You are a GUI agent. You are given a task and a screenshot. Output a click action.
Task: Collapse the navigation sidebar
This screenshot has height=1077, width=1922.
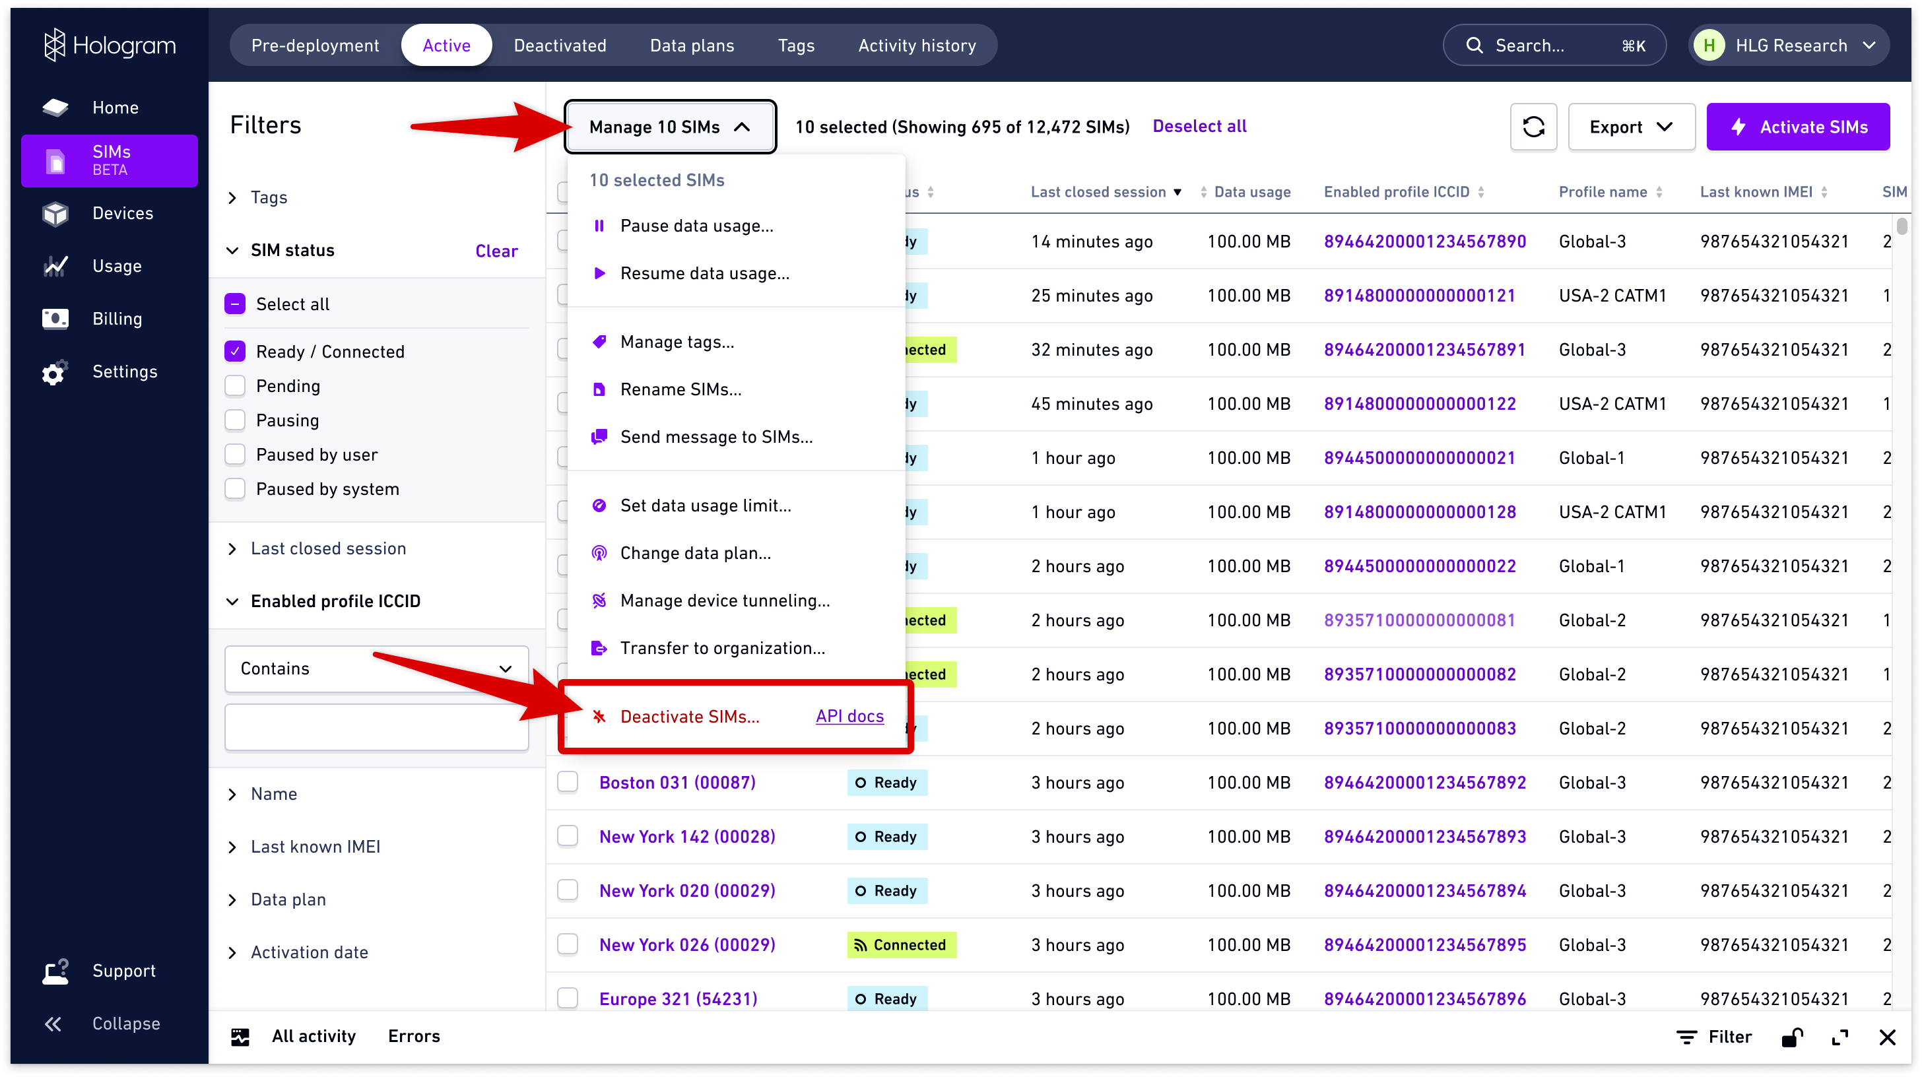[125, 1024]
